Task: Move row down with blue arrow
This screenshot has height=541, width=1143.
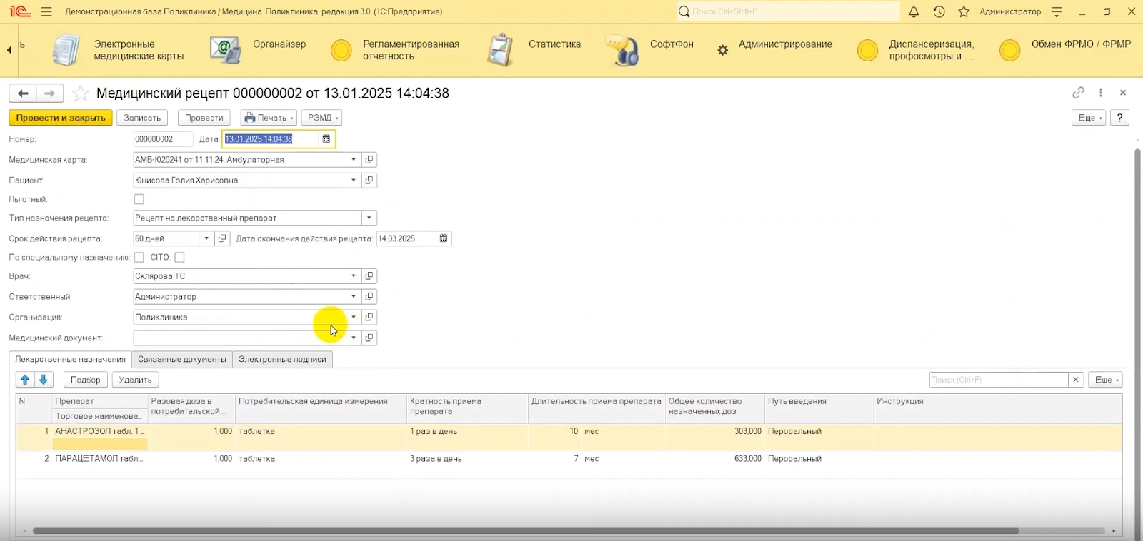Action: pyautogui.click(x=44, y=380)
